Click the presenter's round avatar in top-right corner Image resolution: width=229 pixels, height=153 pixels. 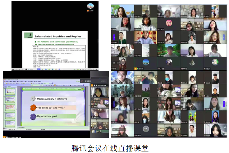click(x=90, y=6)
